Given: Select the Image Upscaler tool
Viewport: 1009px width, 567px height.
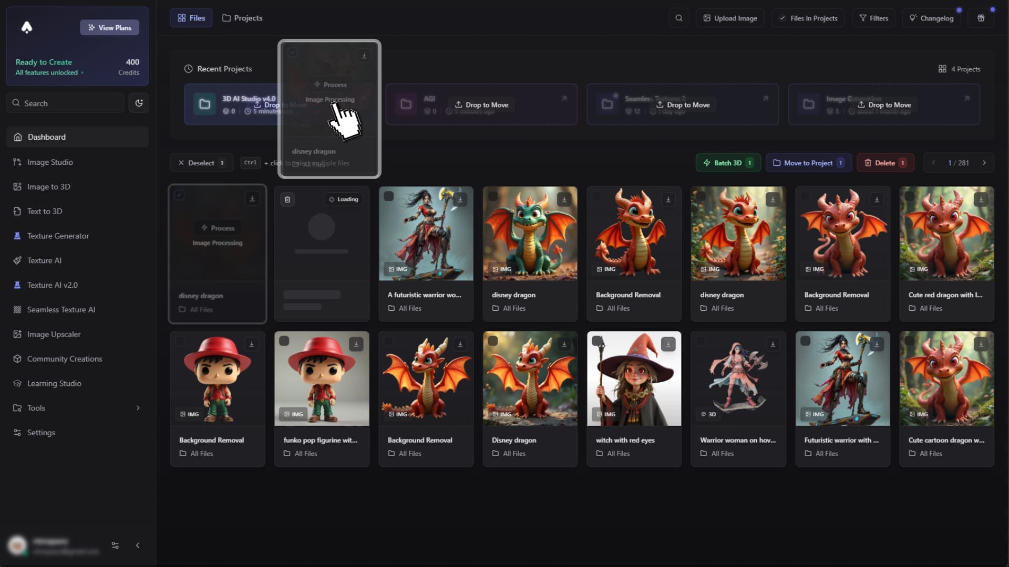Looking at the screenshot, I should coord(54,334).
